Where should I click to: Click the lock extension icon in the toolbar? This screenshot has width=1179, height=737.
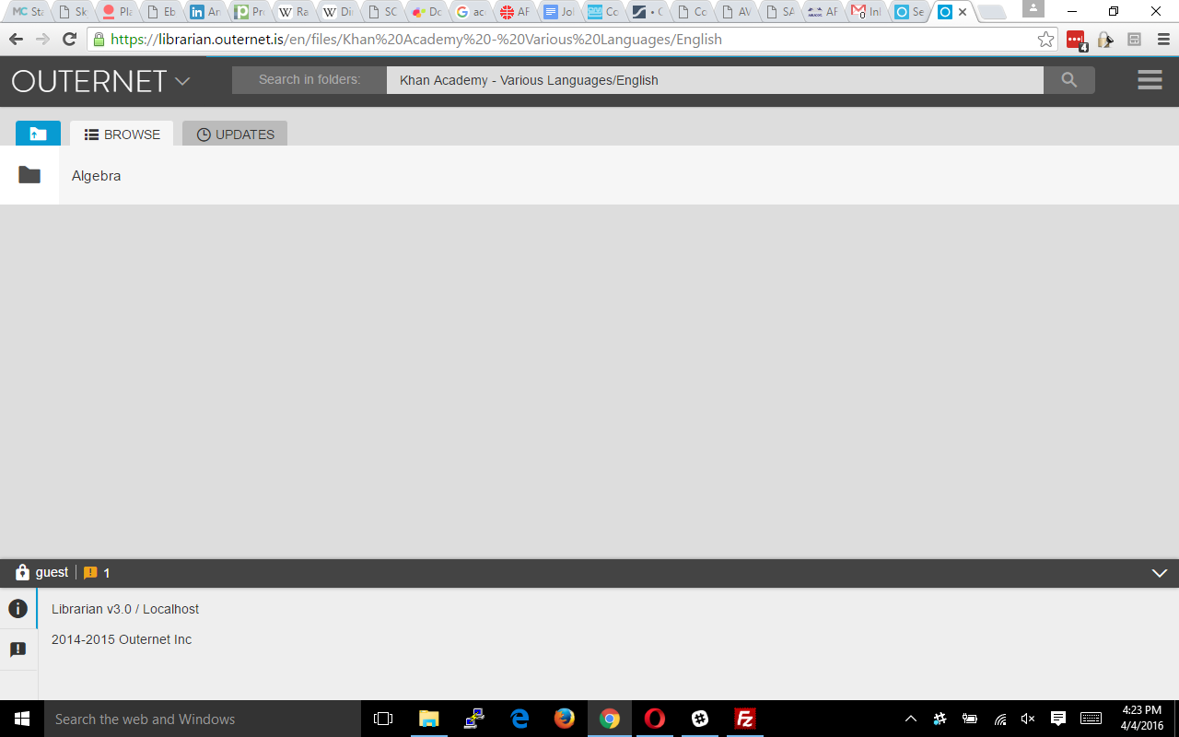pyautogui.click(x=1104, y=40)
